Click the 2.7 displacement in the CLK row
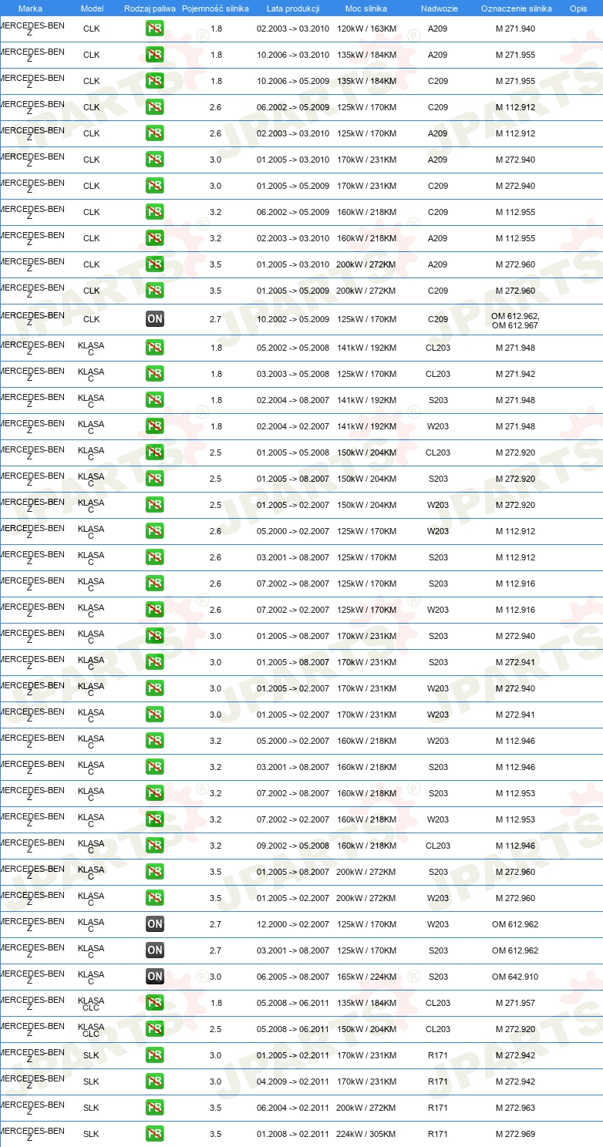Screen dimensions: 603x1147 [216, 319]
